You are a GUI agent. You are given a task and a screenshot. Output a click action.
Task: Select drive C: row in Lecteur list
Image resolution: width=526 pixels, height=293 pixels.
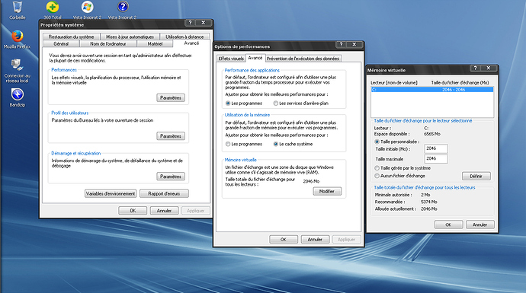[x=432, y=90]
